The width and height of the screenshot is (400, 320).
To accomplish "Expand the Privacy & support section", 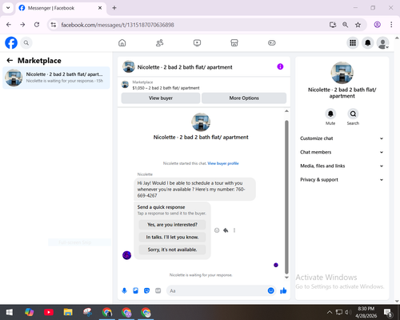I will [342, 180].
